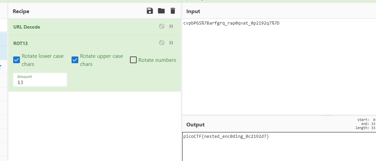Click the empty recipe area below ROT13
The width and height of the screenshot is (376, 161).
(x=95, y=126)
